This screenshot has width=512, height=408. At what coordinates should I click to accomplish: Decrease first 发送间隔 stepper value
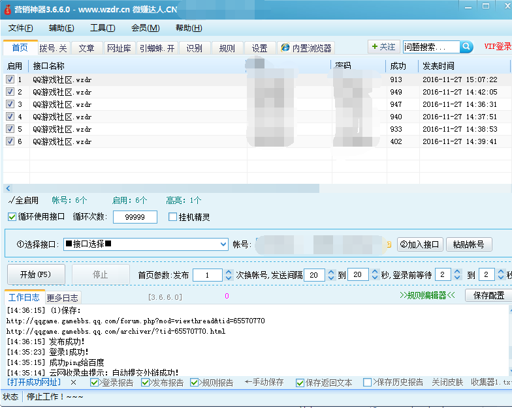(x=331, y=278)
